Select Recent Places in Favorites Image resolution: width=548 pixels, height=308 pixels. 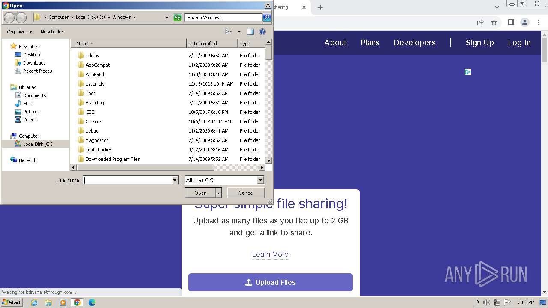click(37, 71)
